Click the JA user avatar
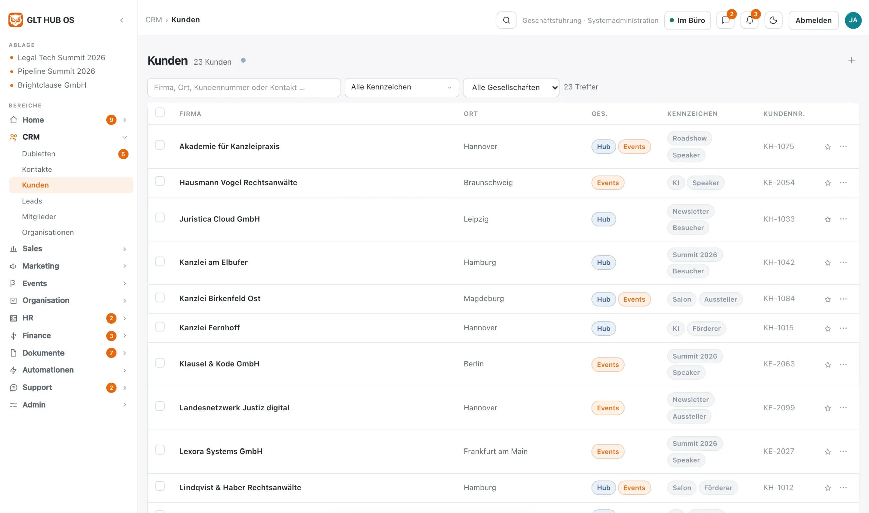 853,20
